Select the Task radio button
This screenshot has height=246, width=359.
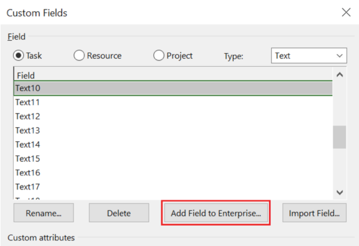tap(19, 55)
